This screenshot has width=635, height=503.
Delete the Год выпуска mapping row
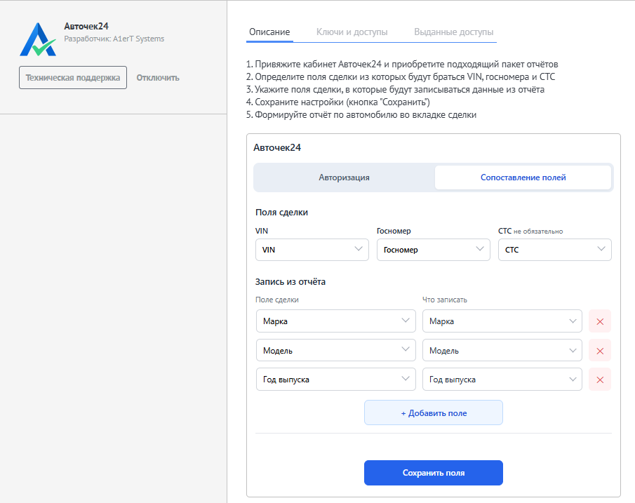coord(600,380)
